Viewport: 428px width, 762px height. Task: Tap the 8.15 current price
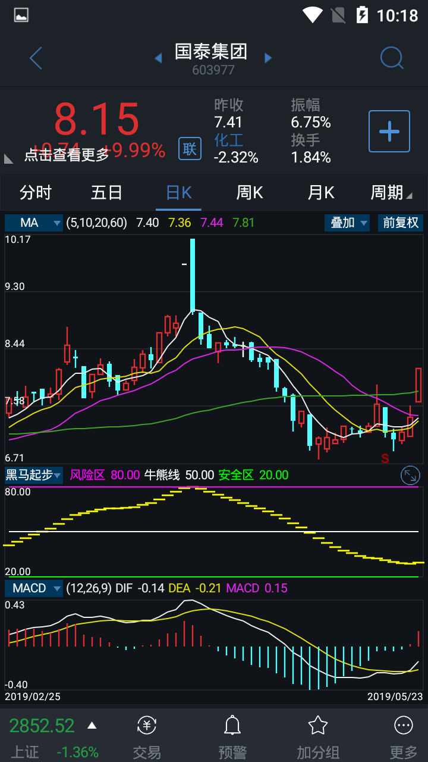pos(96,119)
